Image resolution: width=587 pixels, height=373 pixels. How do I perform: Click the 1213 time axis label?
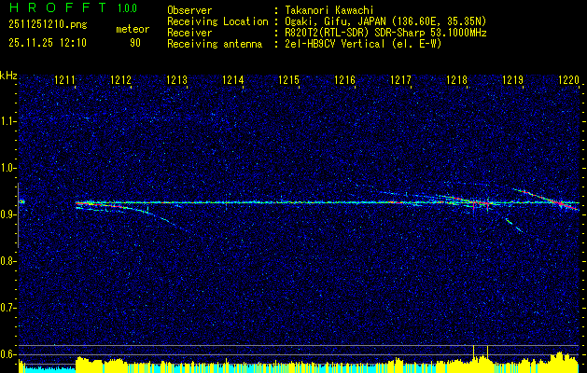point(176,80)
